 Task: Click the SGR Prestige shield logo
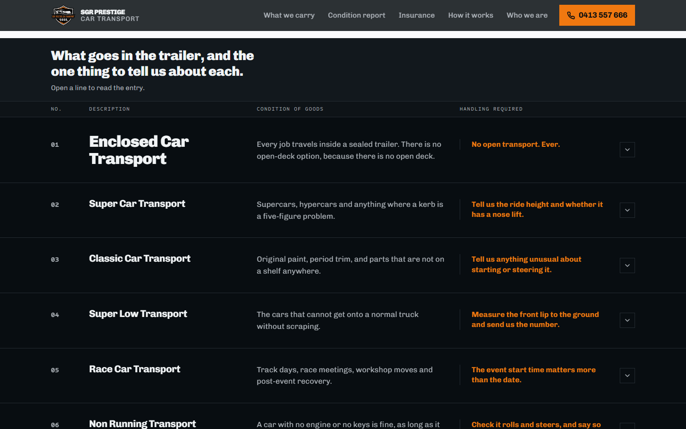coord(63,15)
